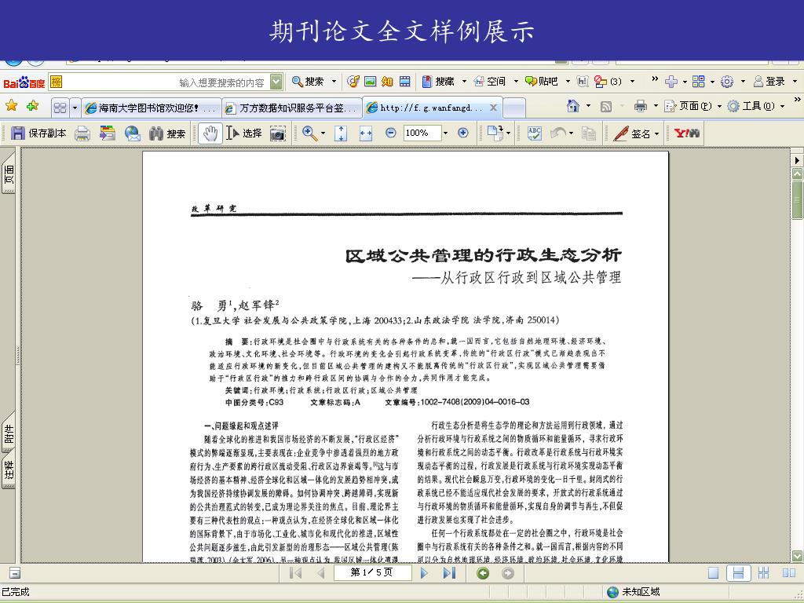The width and height of the screenshot is (804, 603).
Task: Select the Zoom magnifier tool
Action: point(309,133)
